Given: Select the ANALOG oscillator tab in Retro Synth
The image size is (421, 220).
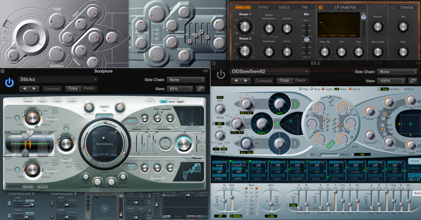Looking at the screenshot, I should tap(243, 7).
